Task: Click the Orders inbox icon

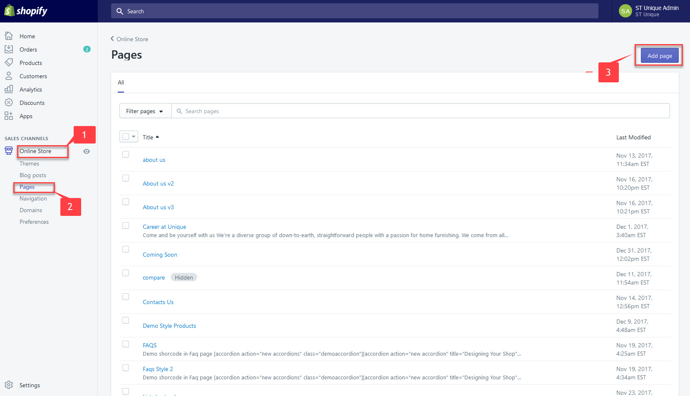Action: click(9, 49)
